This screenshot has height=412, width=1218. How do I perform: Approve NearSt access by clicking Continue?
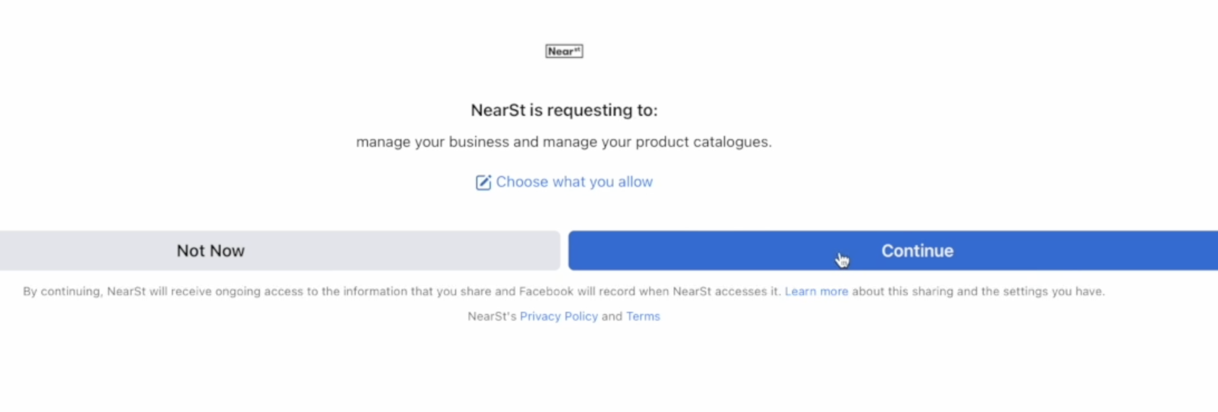tap(917, 251)
